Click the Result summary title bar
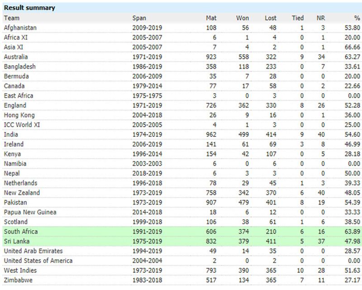362x290 pixels. point(29,8)
